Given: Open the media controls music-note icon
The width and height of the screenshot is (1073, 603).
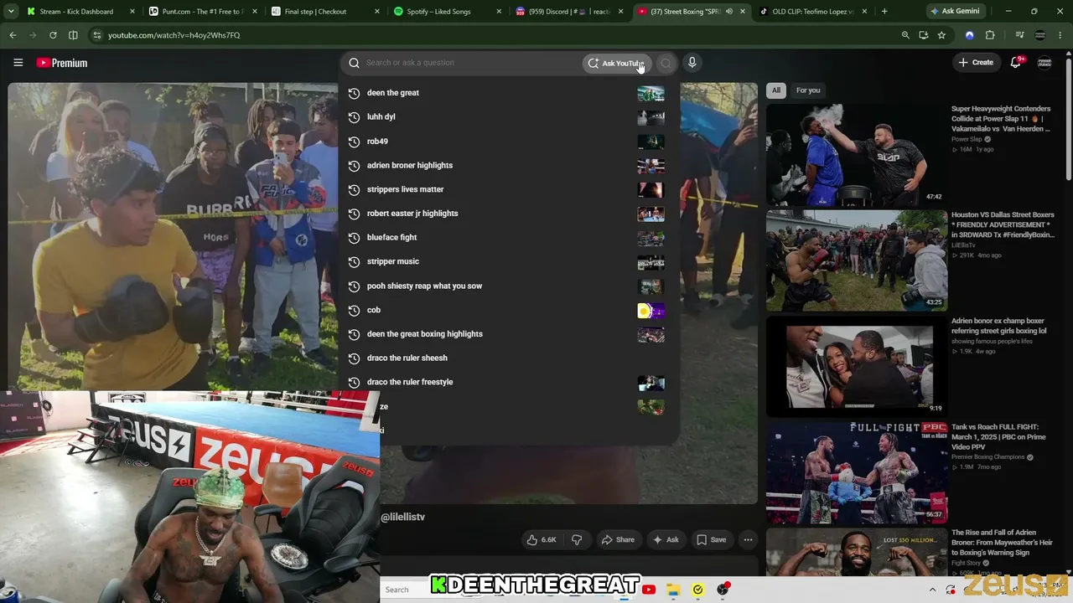Looking at the screenshot, I should 1019,35.
